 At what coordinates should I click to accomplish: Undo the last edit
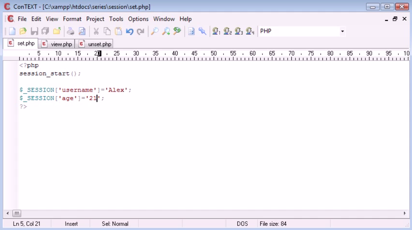coord(129,31)
